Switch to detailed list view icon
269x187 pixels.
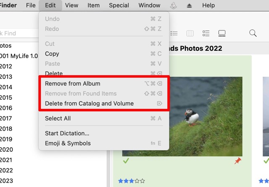[206, 33]
